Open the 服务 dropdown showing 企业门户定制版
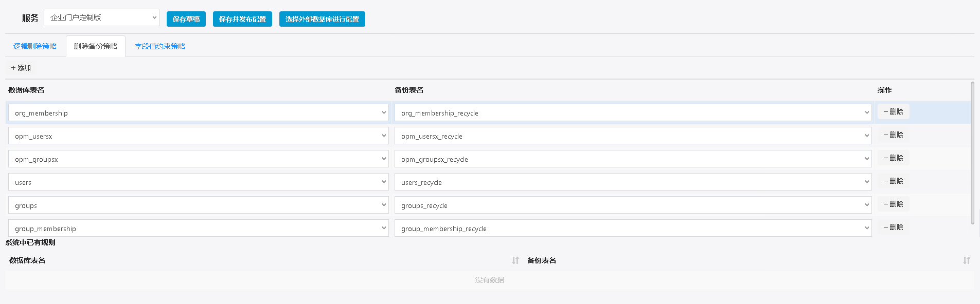980x304 pixels. [x=101, y=17]
